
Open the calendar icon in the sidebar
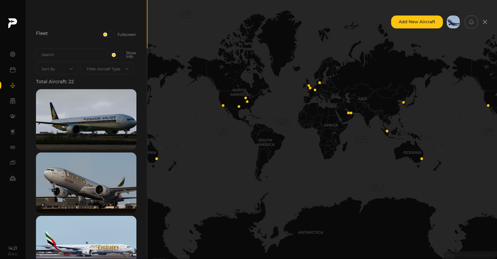click(x=13, y=70)
